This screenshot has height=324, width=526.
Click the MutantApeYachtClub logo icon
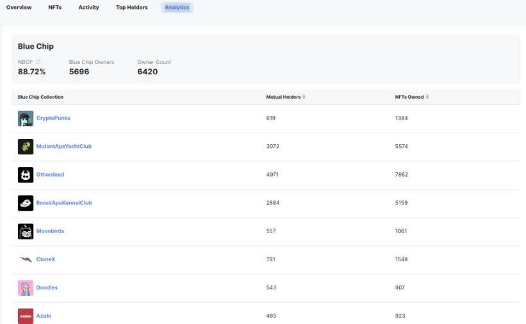click(26, 147)
